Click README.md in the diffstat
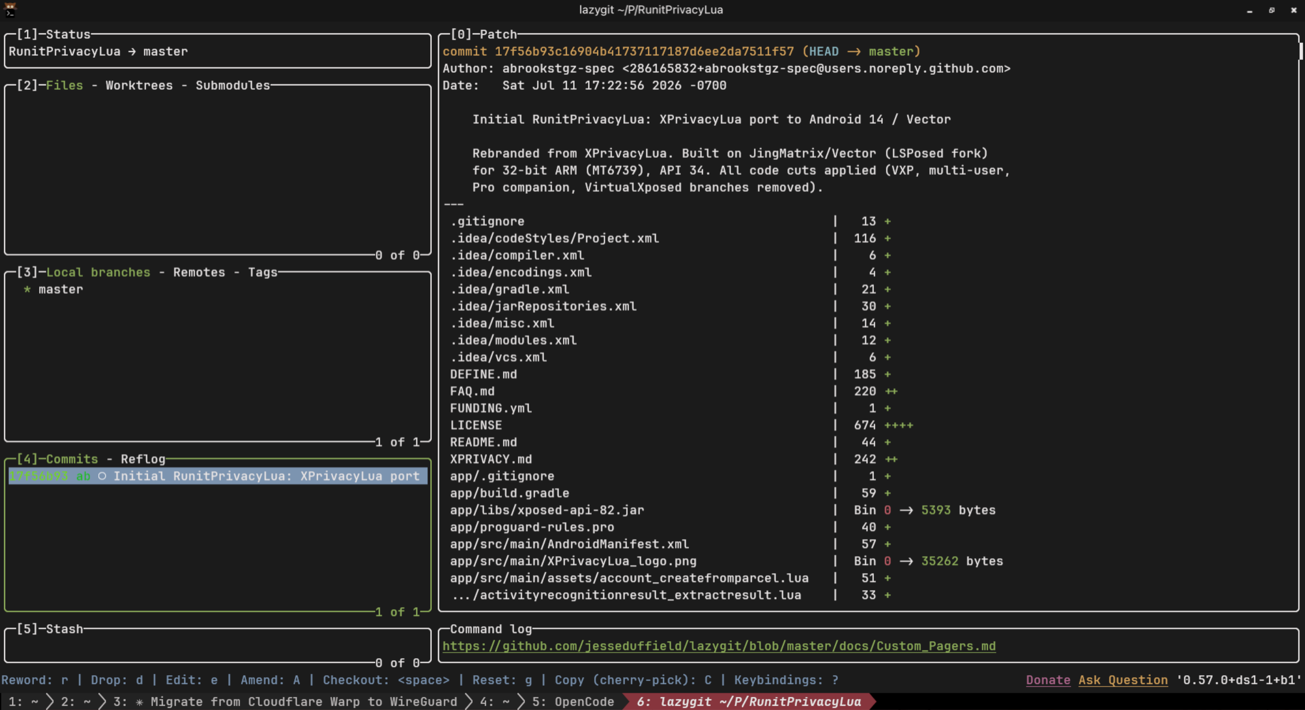1305x710 pixels. 483,443
